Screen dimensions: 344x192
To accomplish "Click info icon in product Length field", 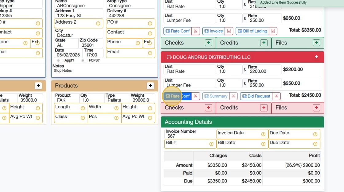I will click(83, 108).
